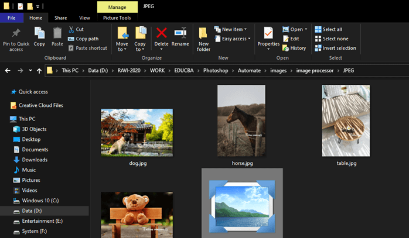The width and height of the screenshot is (409, 238).
Task: Click the Cut scissors icon
Action: click(71, 29)
